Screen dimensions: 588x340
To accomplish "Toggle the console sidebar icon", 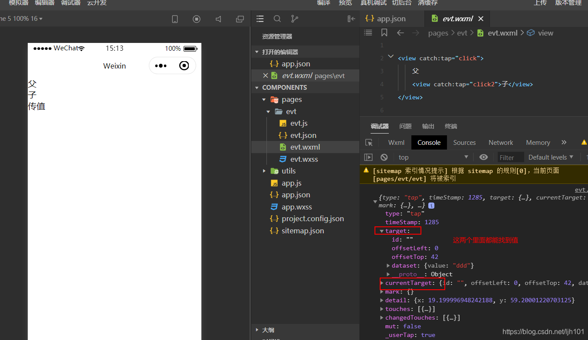I will coord(368,157).
